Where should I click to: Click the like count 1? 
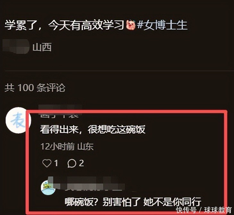[x=56, y=163]
